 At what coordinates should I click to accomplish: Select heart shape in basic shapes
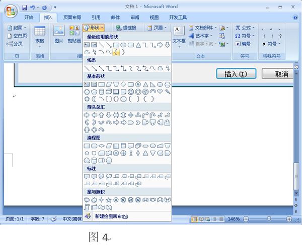(x=160, y=91)
